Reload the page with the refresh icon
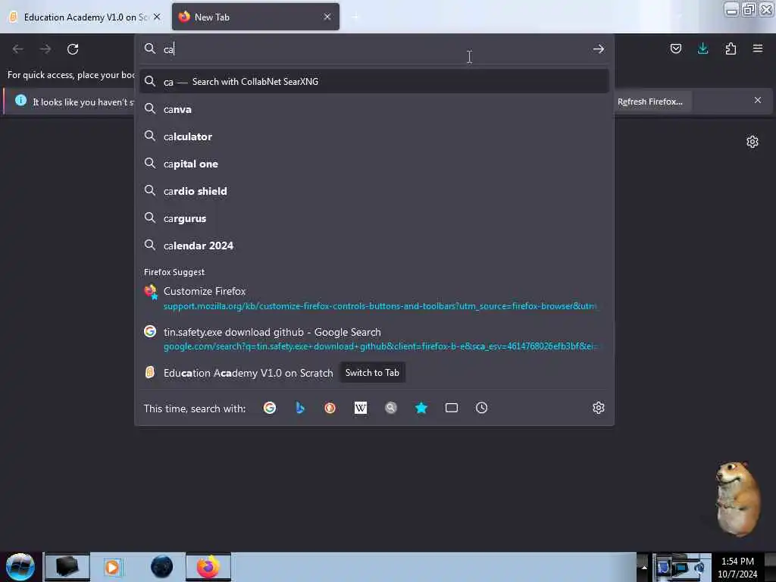The height and width of the screenshot is (582, 776). [x=73, y=49]
